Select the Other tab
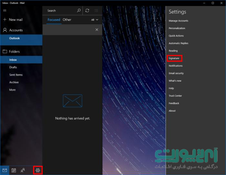 tap(67, 20)
